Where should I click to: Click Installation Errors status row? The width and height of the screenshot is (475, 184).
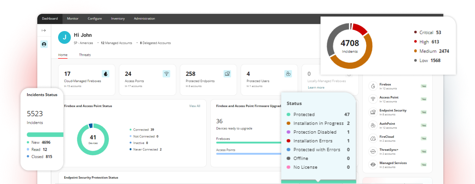pos(318,141)
